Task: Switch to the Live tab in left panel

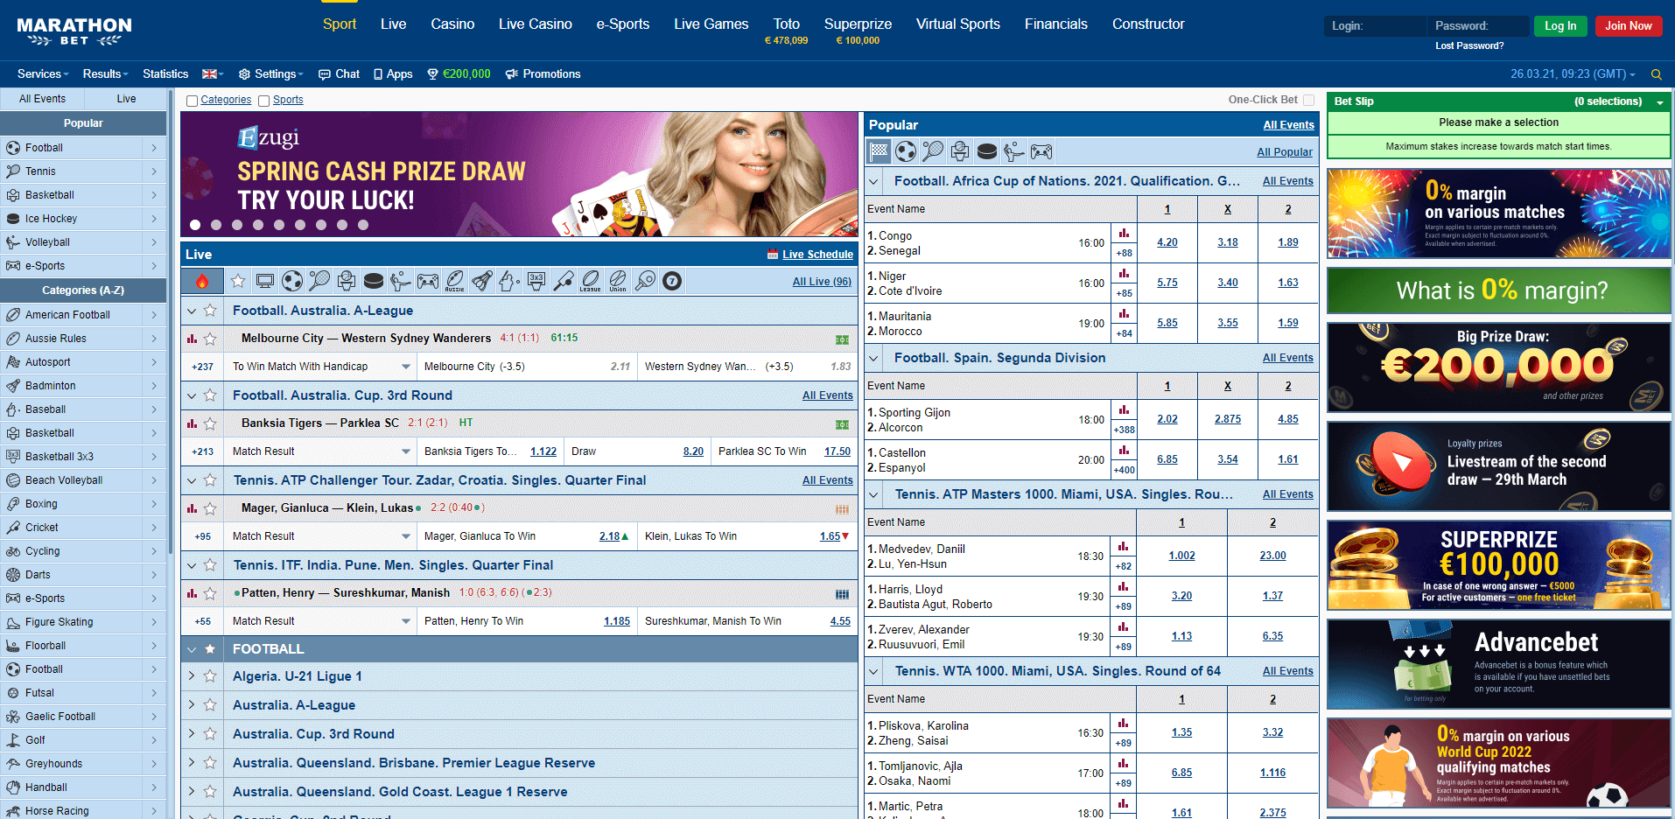Action: click(x=125, y=98)
